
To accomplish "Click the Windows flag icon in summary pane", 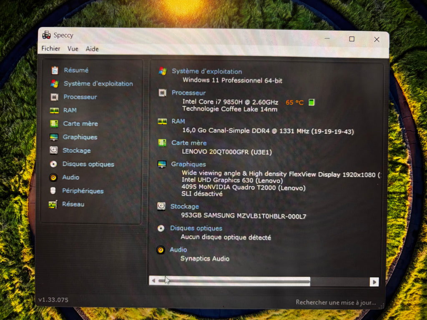I will (163, 71).
